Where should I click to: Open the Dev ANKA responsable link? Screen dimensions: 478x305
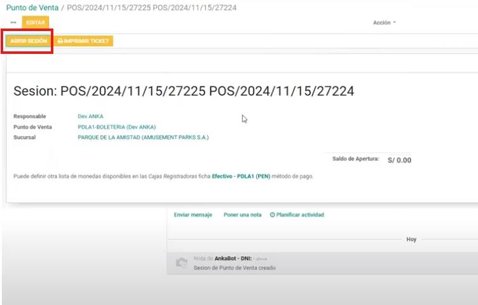pyautogui.click(x=91, y=117)
